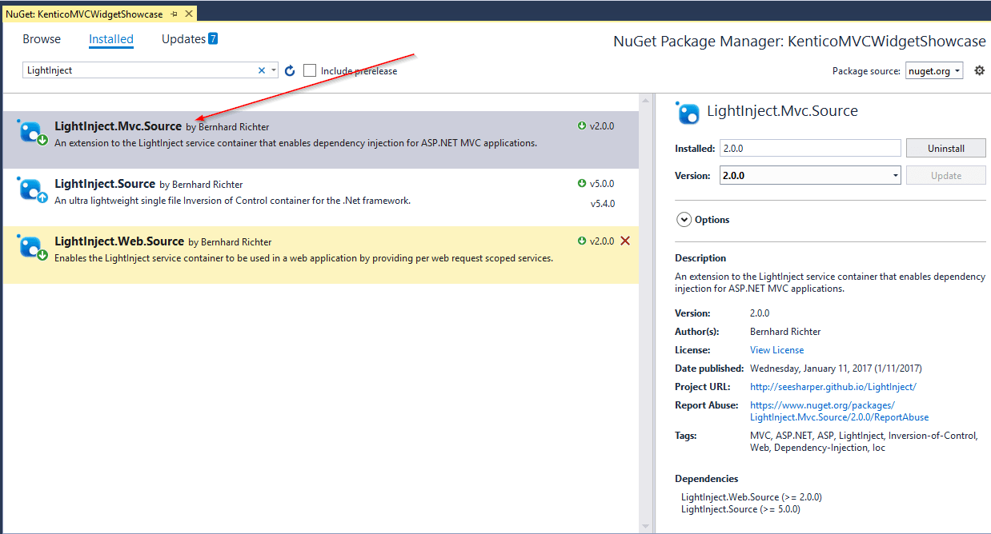This screenshot has height=534, width=991.
Task: Click the LightInject.Mvc.Source title in details panel
Action: [x=782, y=111]
